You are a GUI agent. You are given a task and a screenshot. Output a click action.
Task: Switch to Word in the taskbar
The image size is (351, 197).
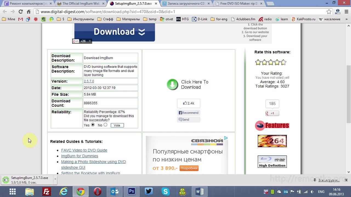pos(200,191)
